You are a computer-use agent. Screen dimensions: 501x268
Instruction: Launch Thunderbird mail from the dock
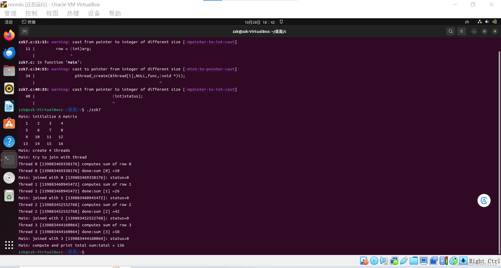coord(9,53)
